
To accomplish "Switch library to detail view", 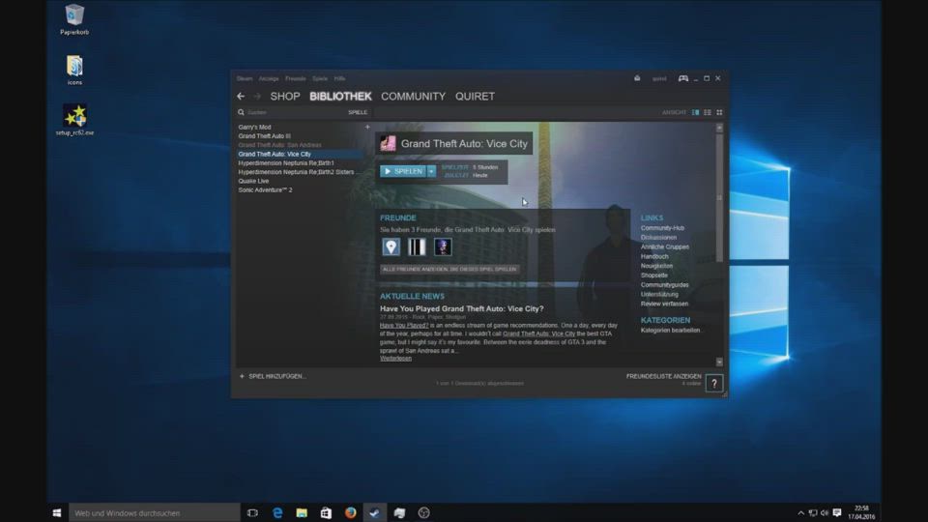I will pyautogui.click(x=695, y=112).
